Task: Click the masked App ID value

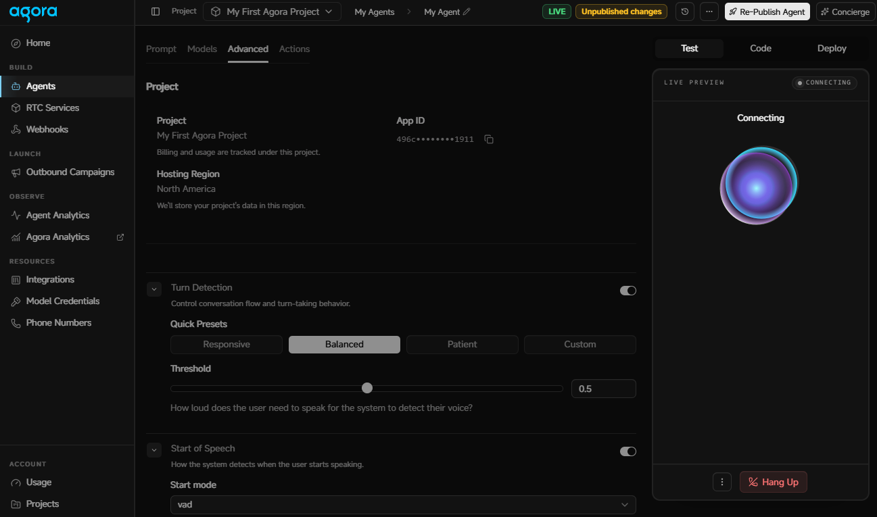Action: [x=435, y=139]
